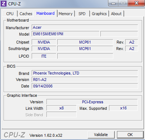145x140 pixels.
Task: Click the Graphic Interface group heading
Action: tap(22, 95)
